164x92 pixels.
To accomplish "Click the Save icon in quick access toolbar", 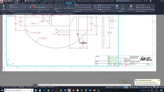I will coord(9,1).
